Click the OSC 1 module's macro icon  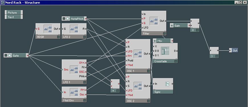pyautogui.click(x=138, y=54)
